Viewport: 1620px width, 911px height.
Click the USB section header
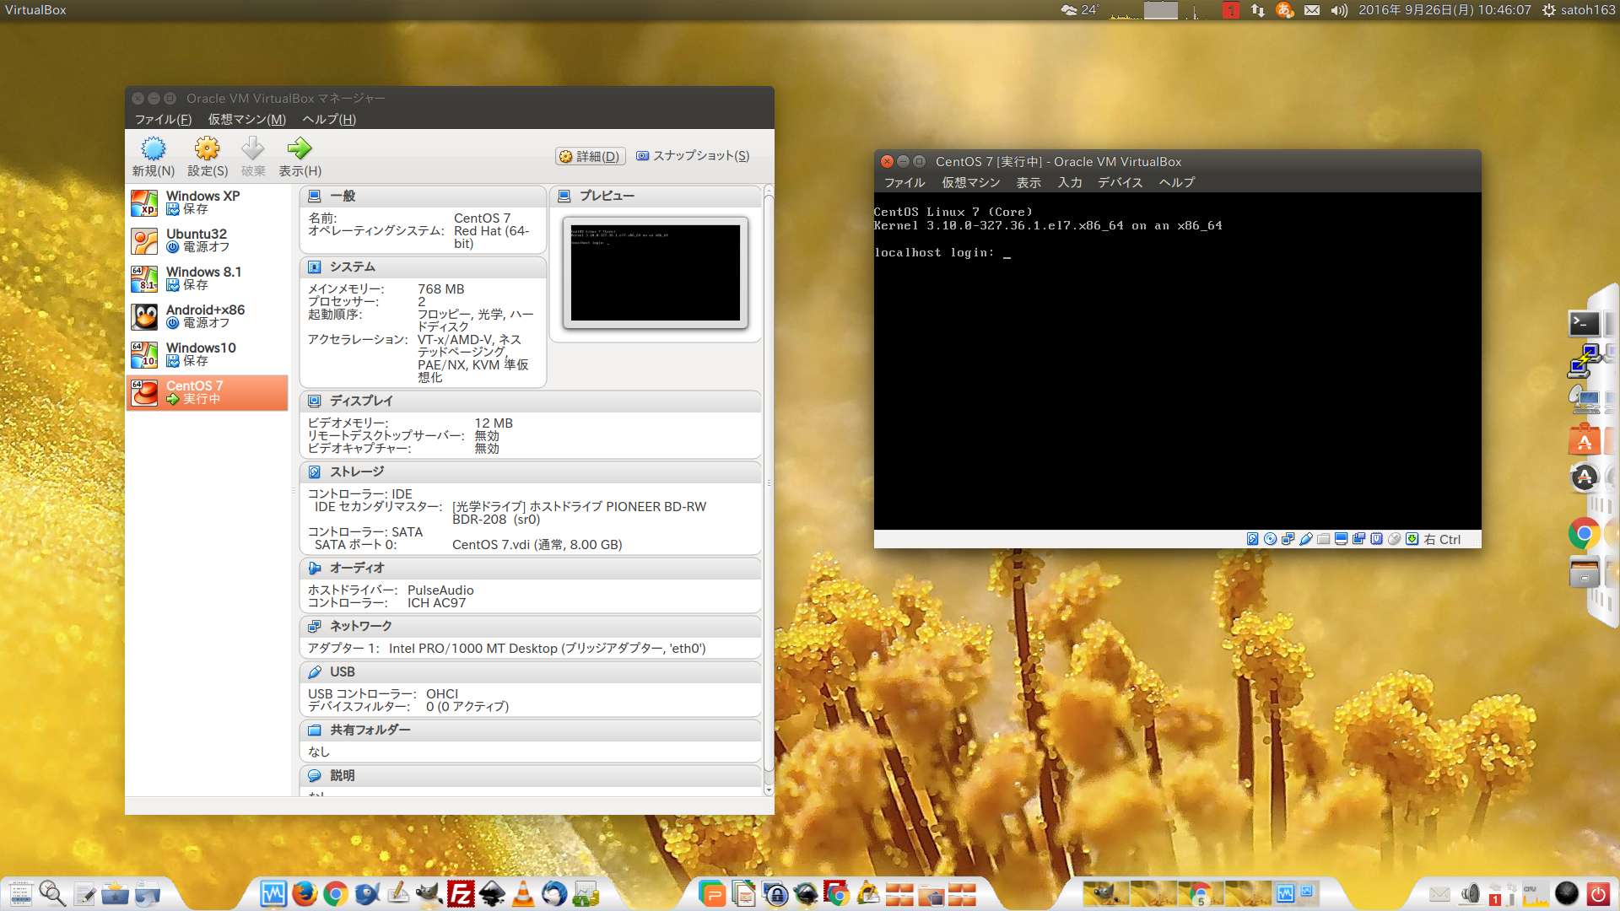[x=530, y=671]
